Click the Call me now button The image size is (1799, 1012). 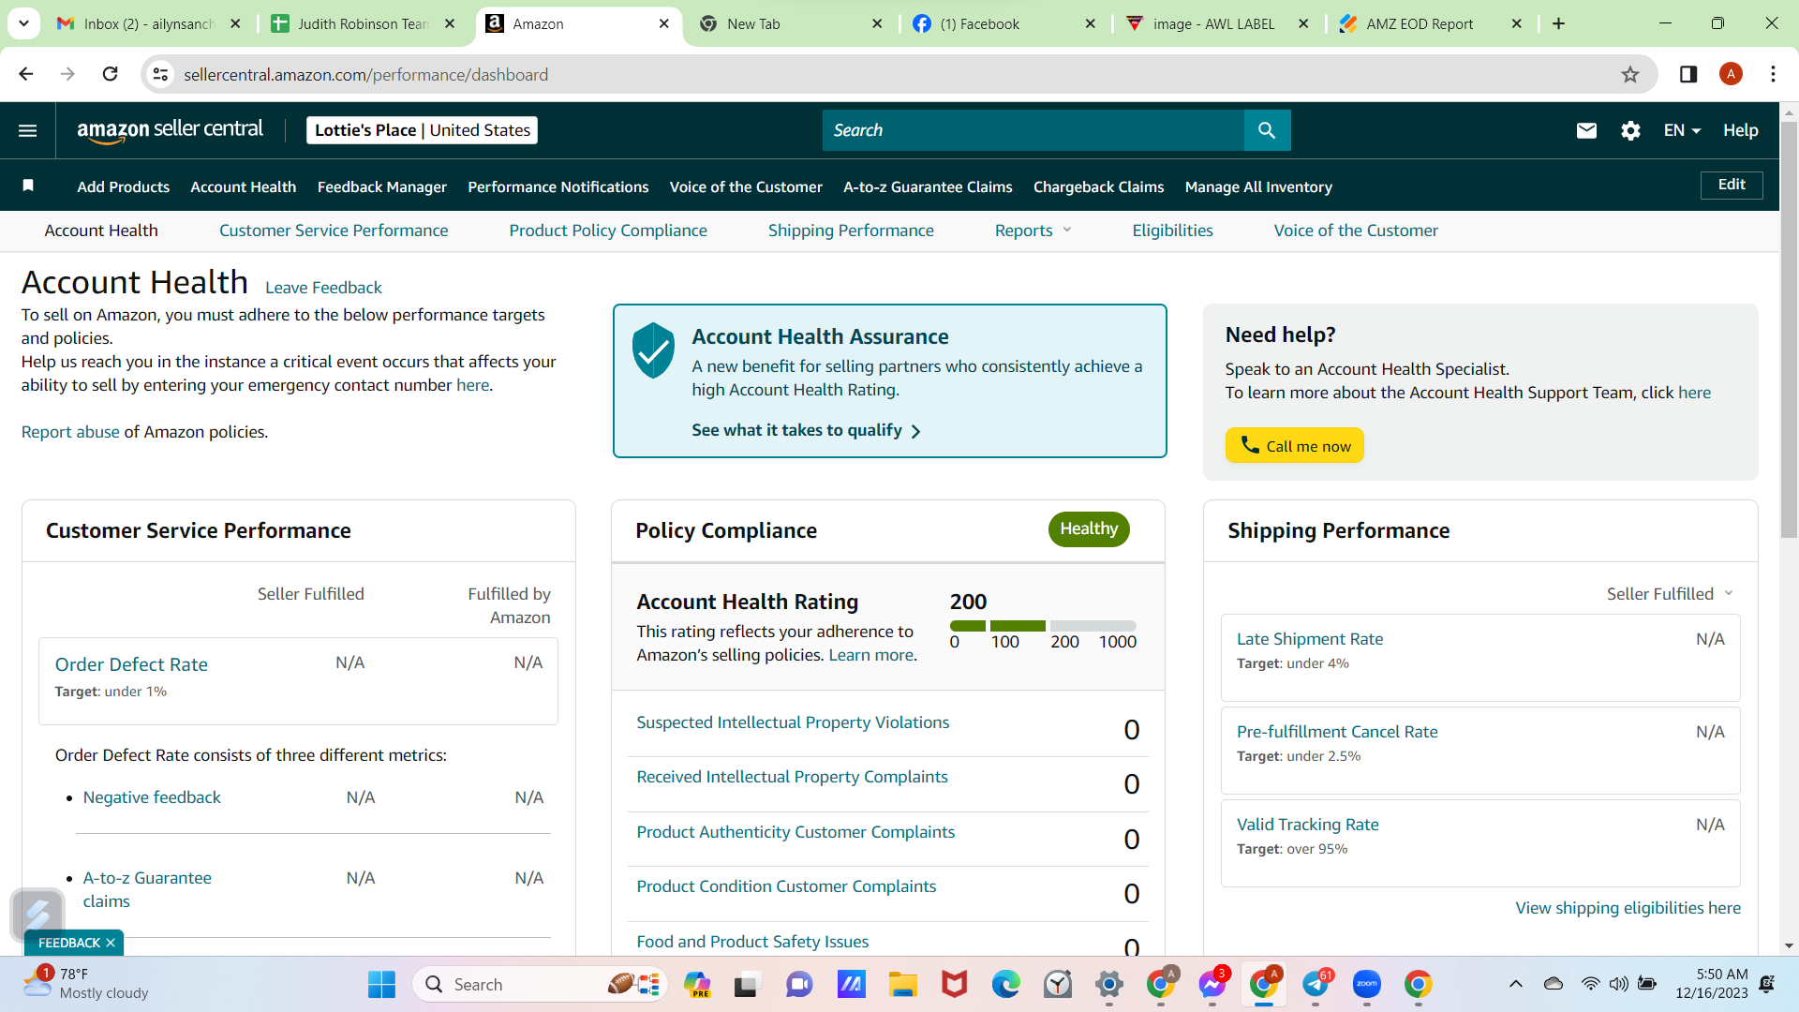pyautogui.click(x=1295, y=446)
